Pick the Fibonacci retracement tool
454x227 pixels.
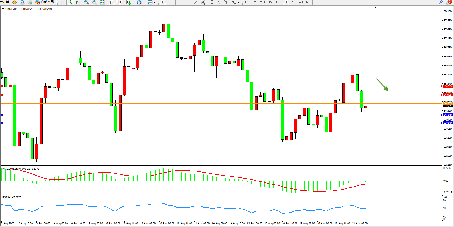[211, 2]
